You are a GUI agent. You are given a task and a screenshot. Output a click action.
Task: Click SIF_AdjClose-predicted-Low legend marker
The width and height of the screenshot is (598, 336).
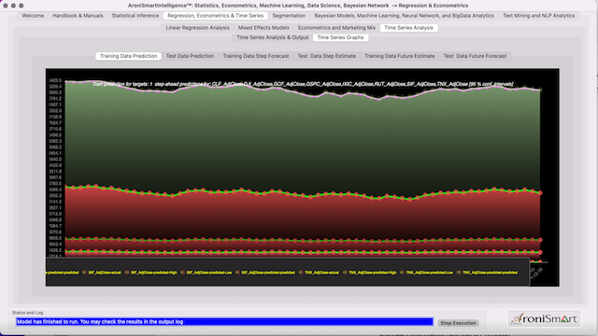pos(183,273)
